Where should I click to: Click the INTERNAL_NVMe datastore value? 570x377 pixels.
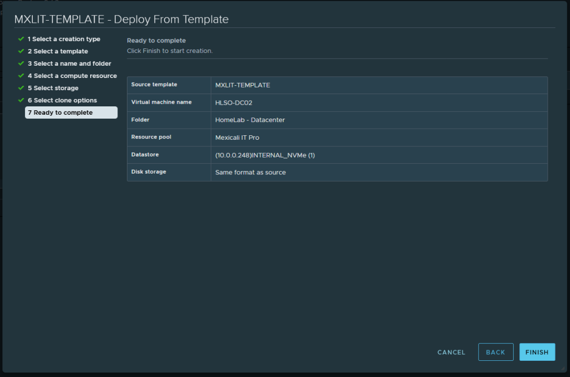coord(265,155)
